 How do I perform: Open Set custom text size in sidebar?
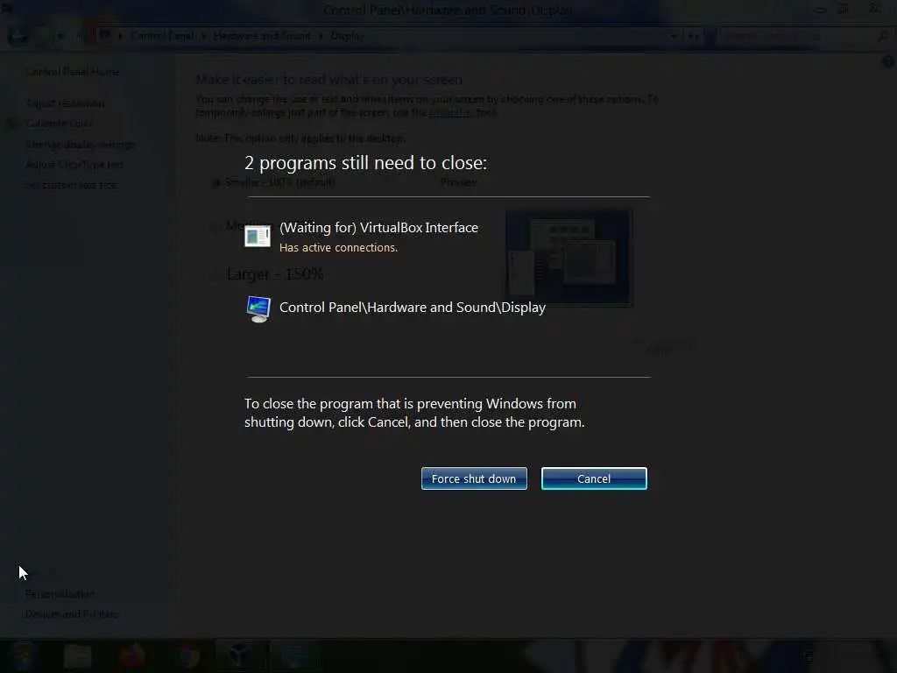[71, 185]
